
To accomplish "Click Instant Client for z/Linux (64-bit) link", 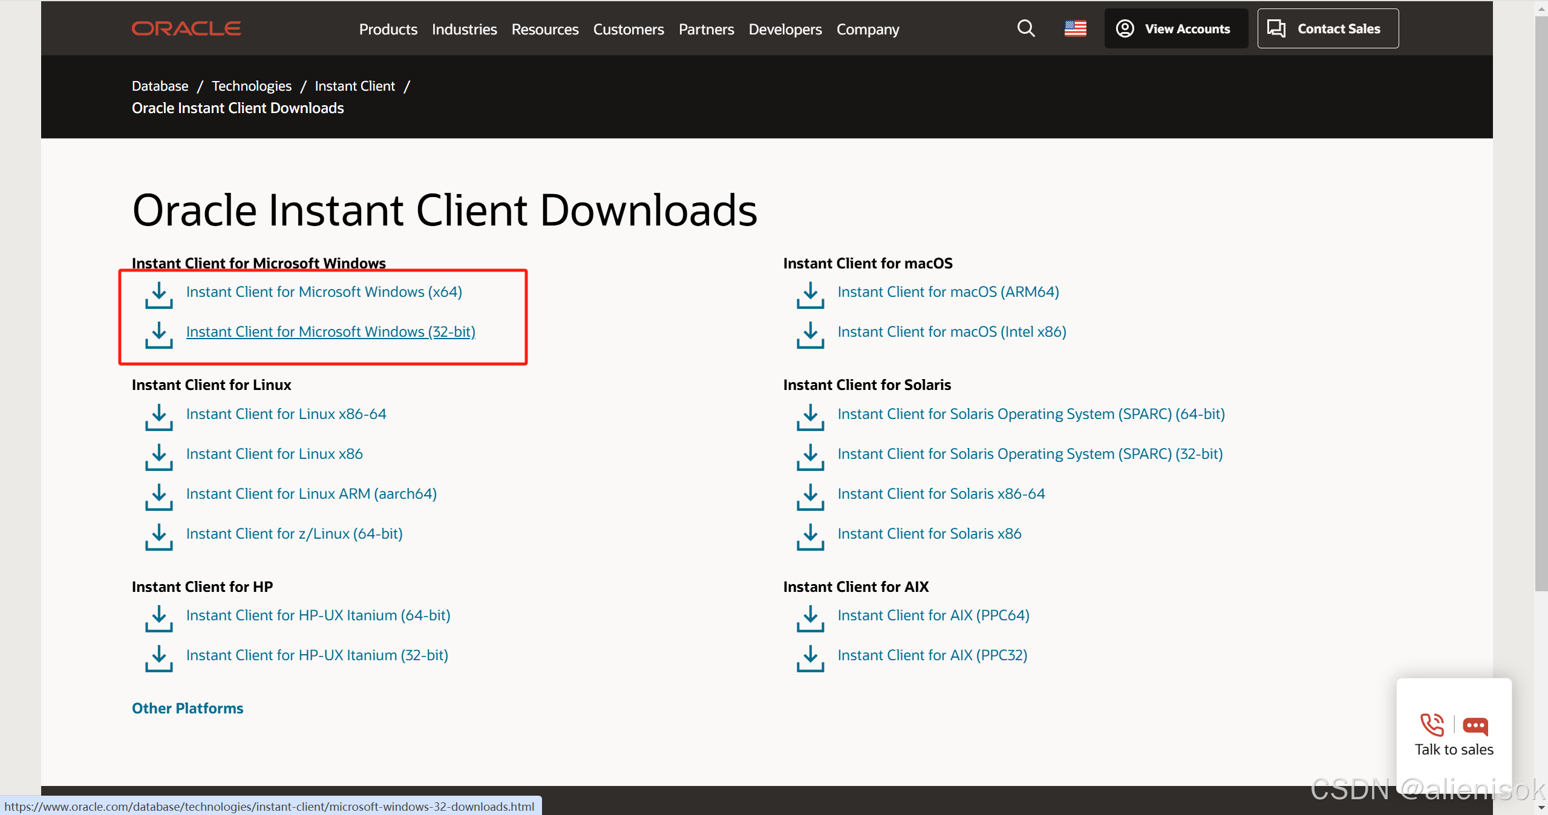I will click(x=295, y=533).
